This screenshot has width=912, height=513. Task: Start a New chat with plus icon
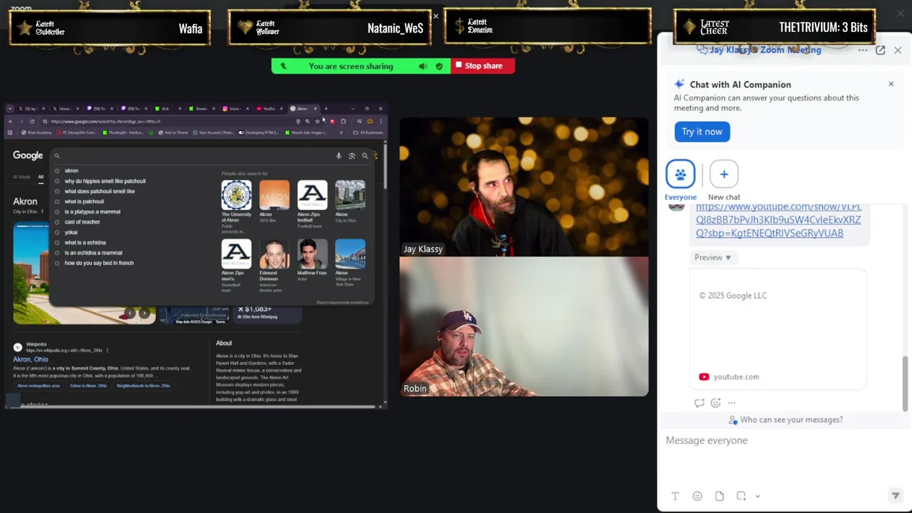(724, 174)
